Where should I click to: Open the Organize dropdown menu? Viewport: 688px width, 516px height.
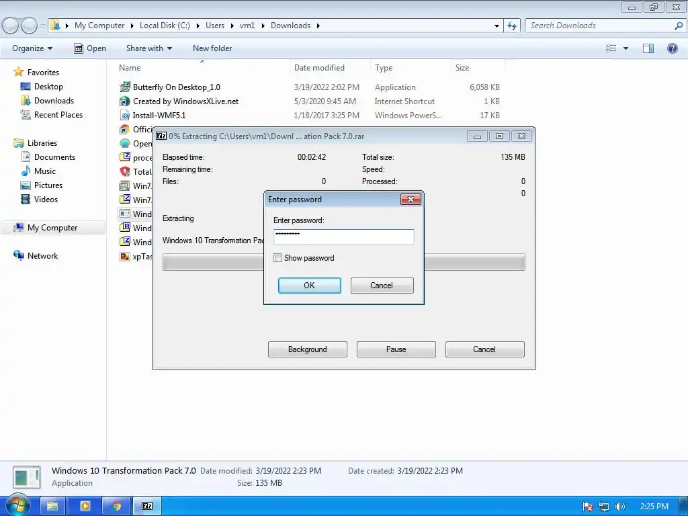(32, 48)
